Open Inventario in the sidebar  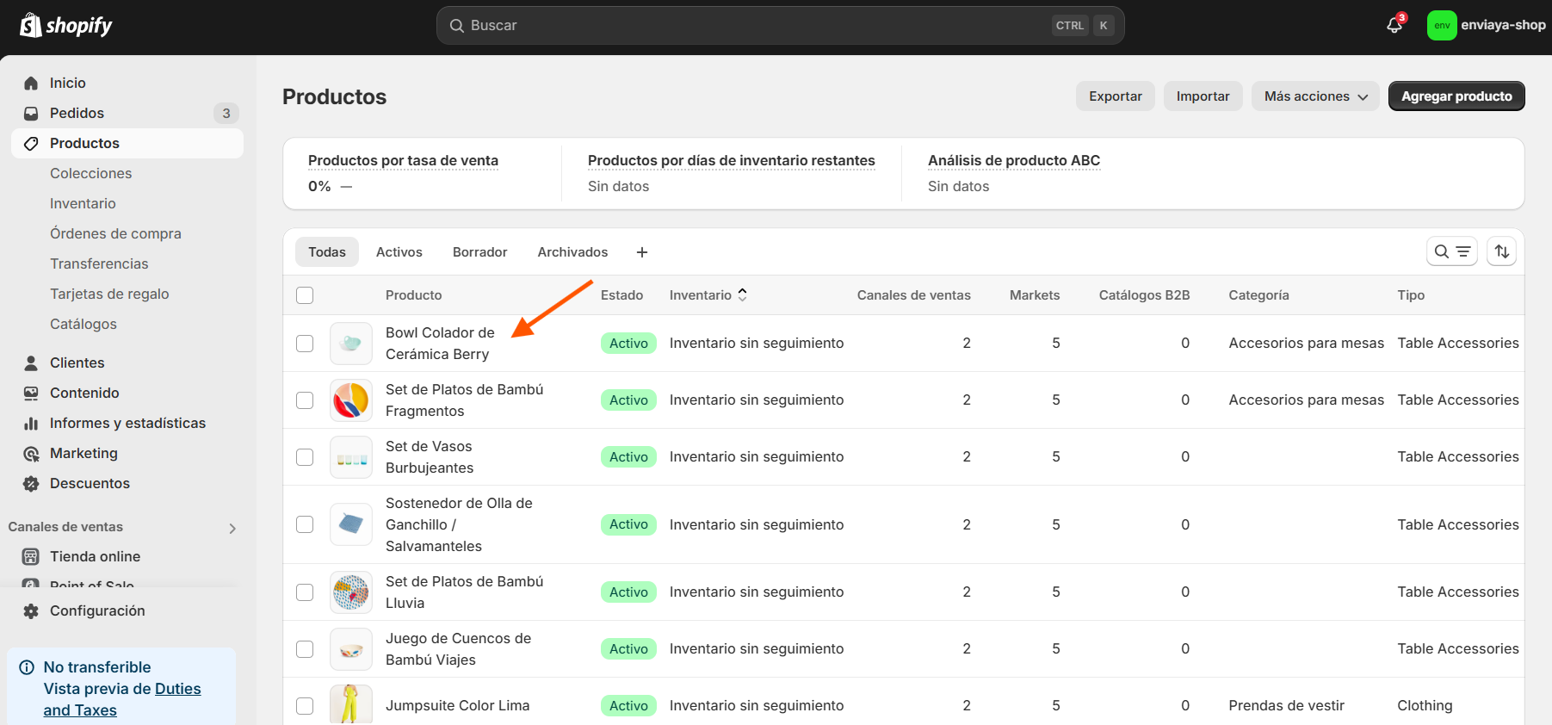click(83, 203)
